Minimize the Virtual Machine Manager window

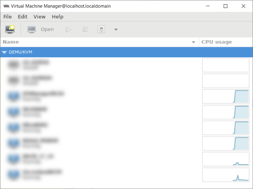208,6
